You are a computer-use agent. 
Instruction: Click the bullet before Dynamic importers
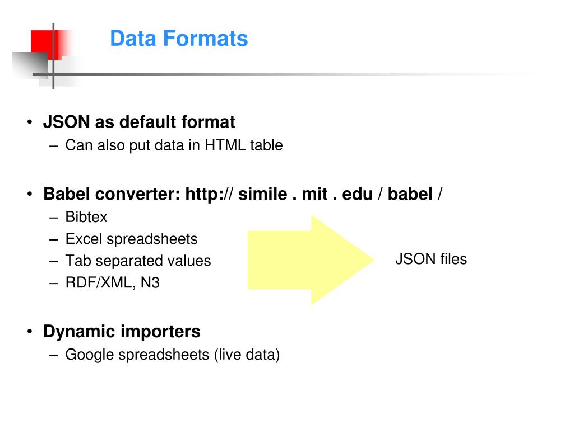pyautogui.click(x=30, y=332)
